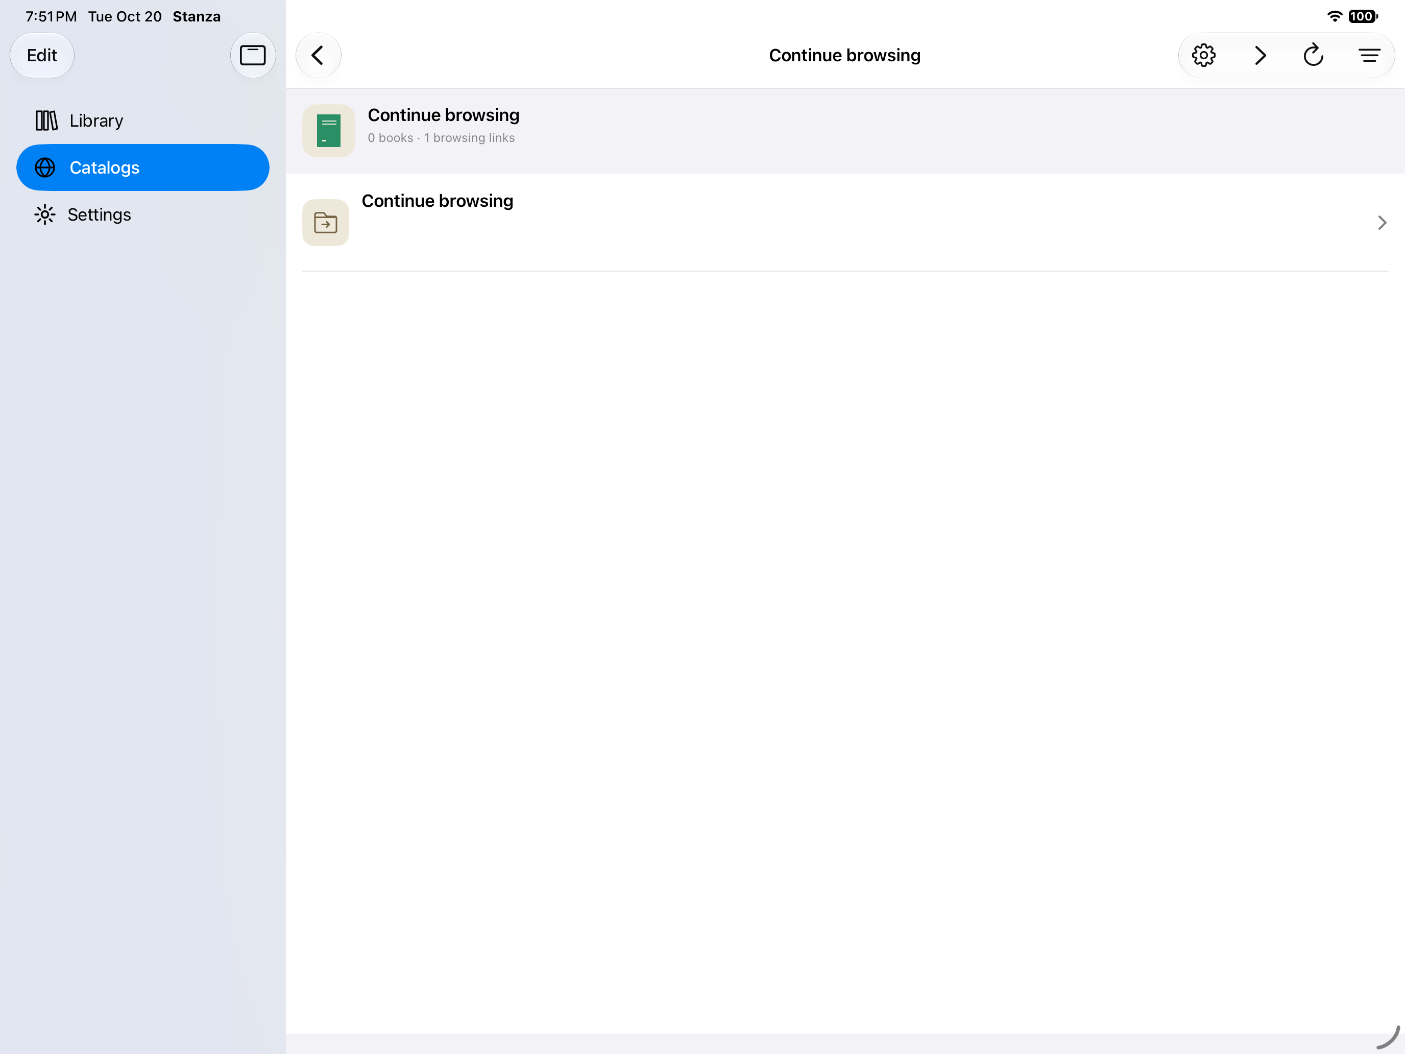Click the Continue browsing catalog heading text
Viewport: 1405px width, 1054px height.
point(443,115)
